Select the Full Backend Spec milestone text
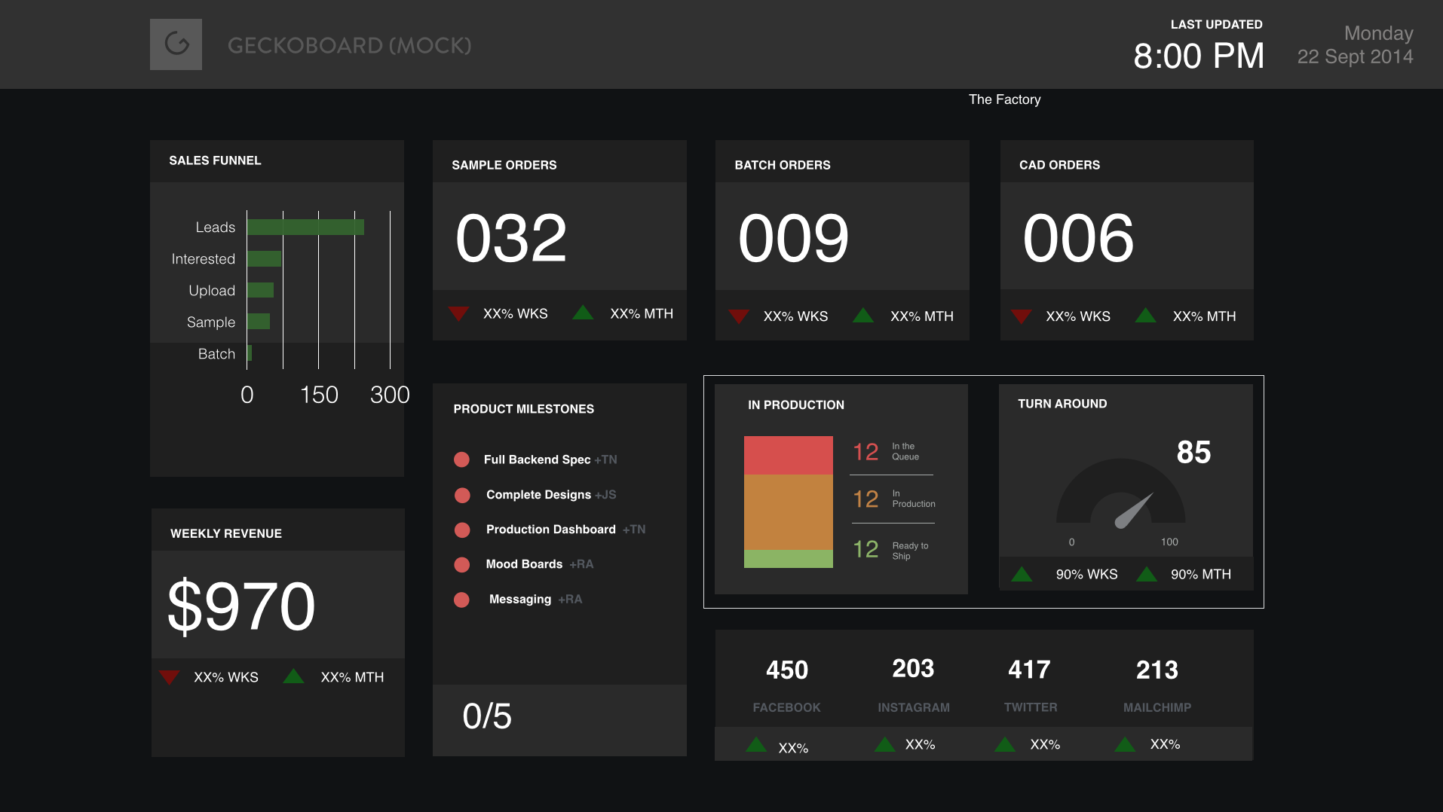1443x812 pixels. [537, 459]
